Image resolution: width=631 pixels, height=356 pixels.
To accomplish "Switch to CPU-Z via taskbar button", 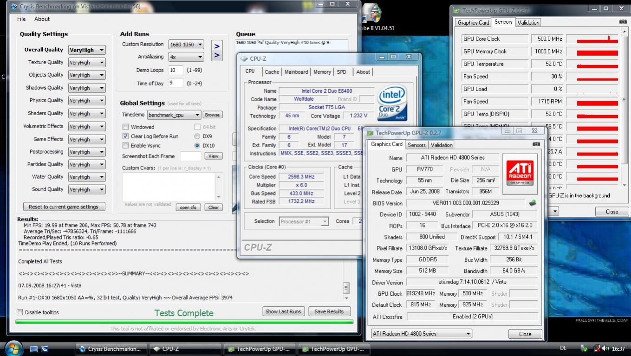I will 186,349.
